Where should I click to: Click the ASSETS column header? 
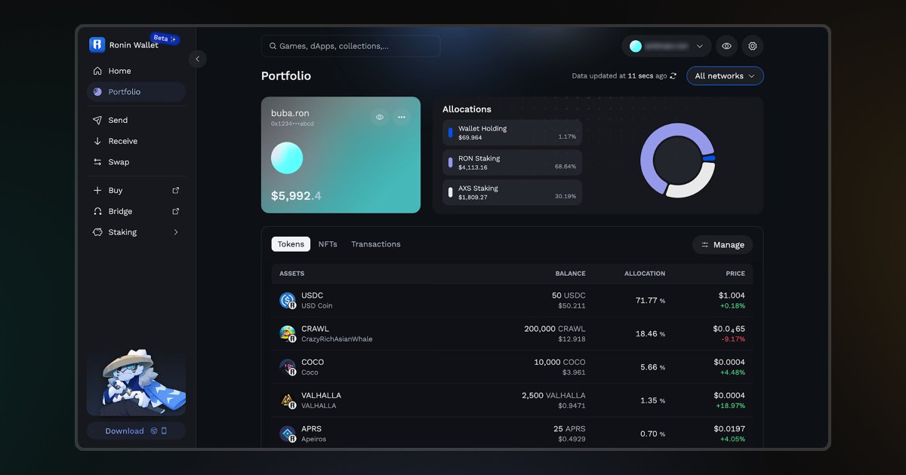292,274
